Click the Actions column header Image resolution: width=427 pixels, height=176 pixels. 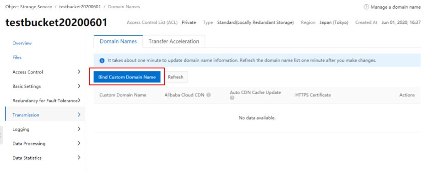[x=407, y=95]
